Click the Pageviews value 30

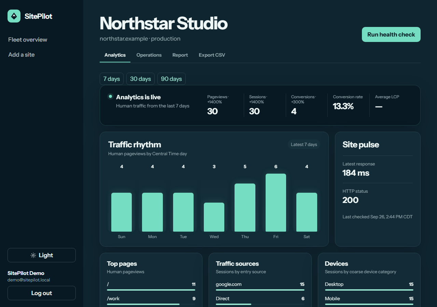(x=212, y=111)
